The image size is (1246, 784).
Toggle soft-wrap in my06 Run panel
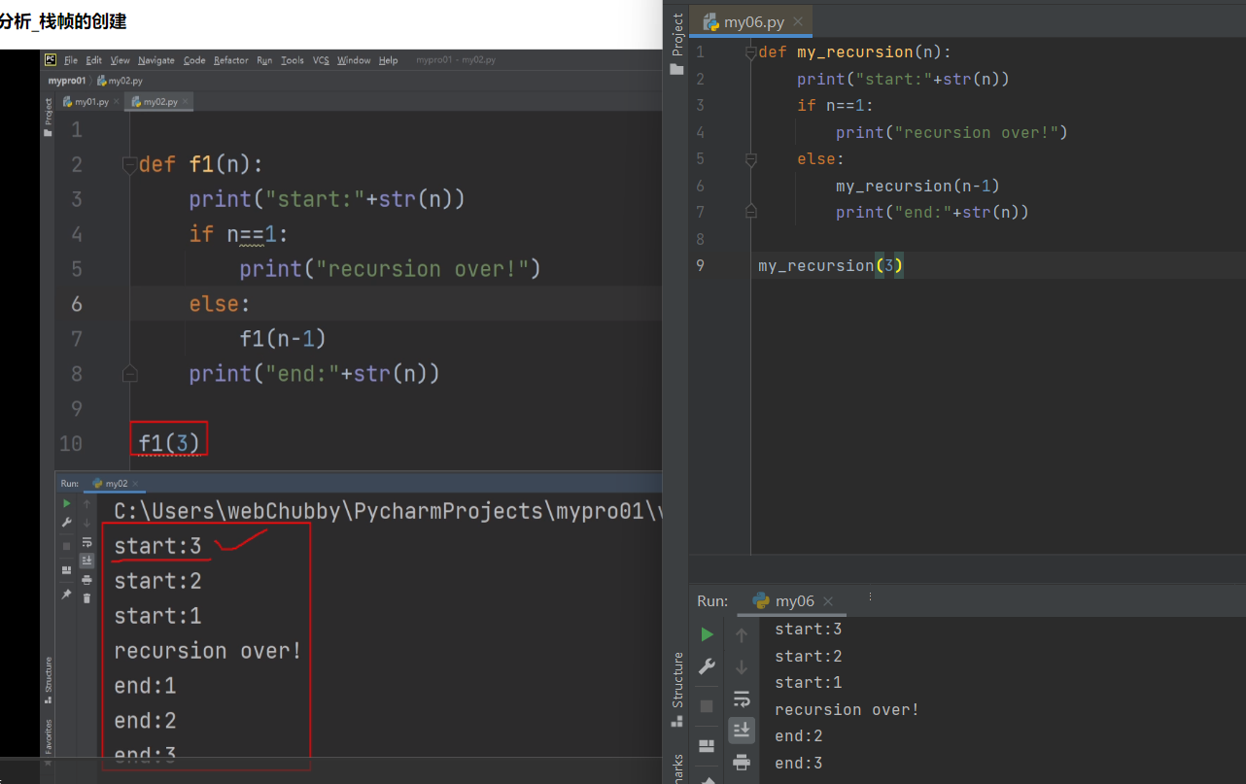(x=742, y=699)
